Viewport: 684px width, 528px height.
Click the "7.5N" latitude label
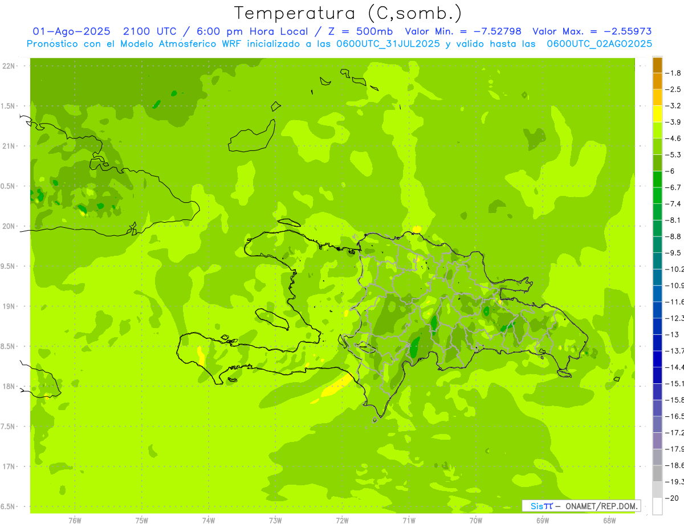9,427
